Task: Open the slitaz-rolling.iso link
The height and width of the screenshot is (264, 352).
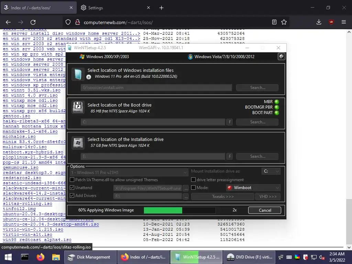Action: (x=27, y=203)
